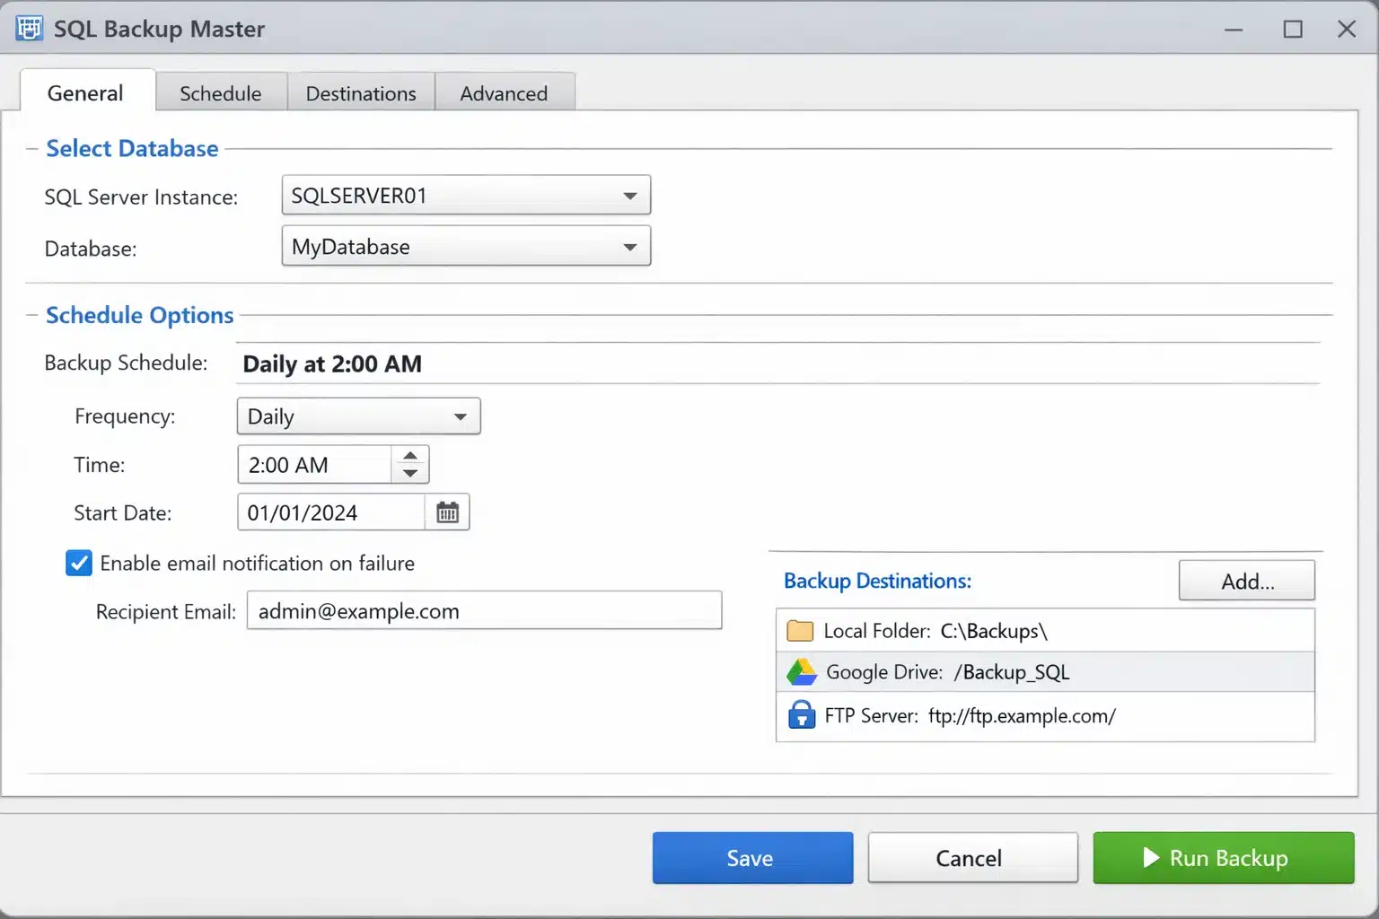Collapse the Schedule Options section

[31, 315]
